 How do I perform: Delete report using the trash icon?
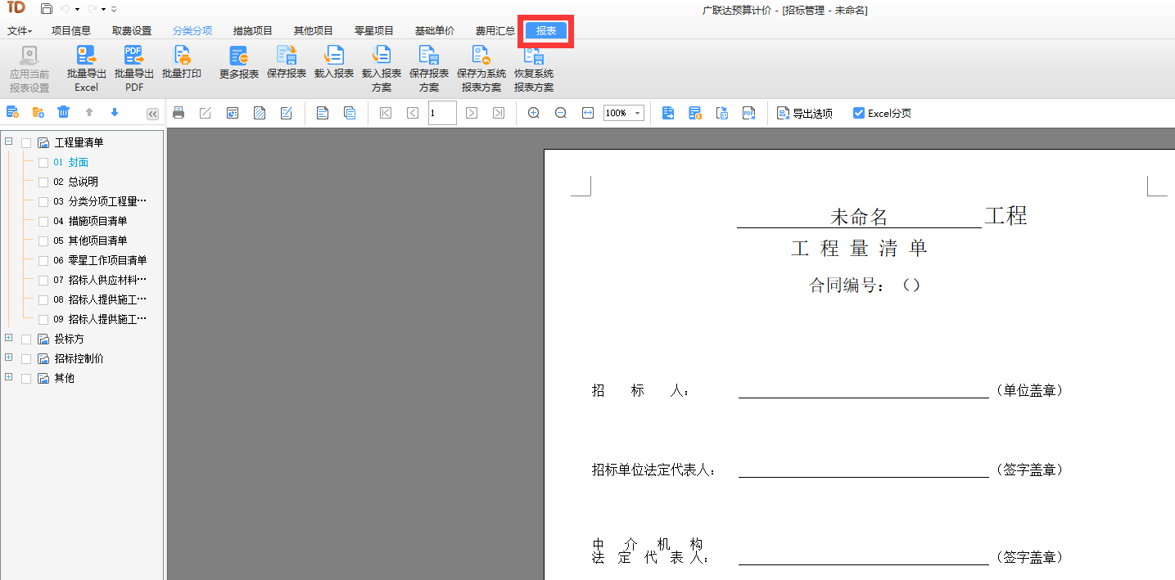[63, 113]
